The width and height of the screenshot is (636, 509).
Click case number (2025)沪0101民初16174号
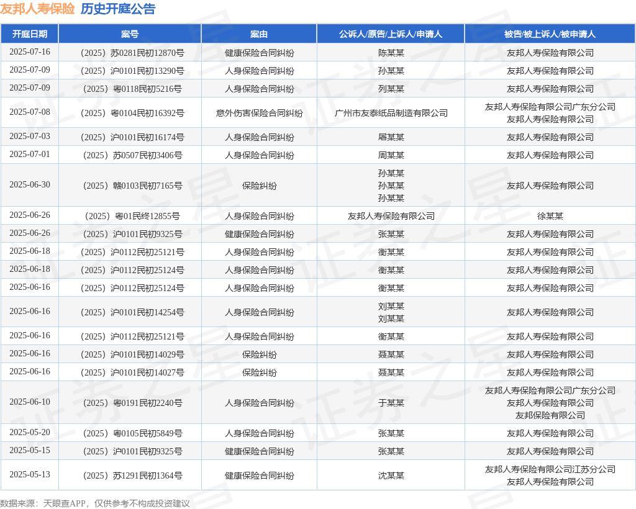point(130,137)
